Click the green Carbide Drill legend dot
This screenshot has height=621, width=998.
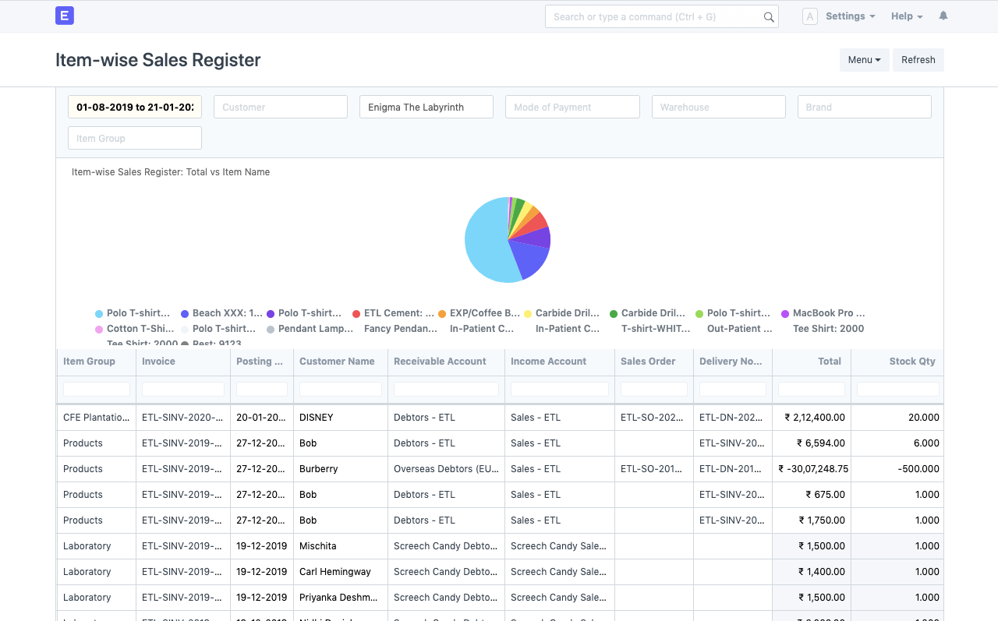pyautogui.click(x=614, y=314)
